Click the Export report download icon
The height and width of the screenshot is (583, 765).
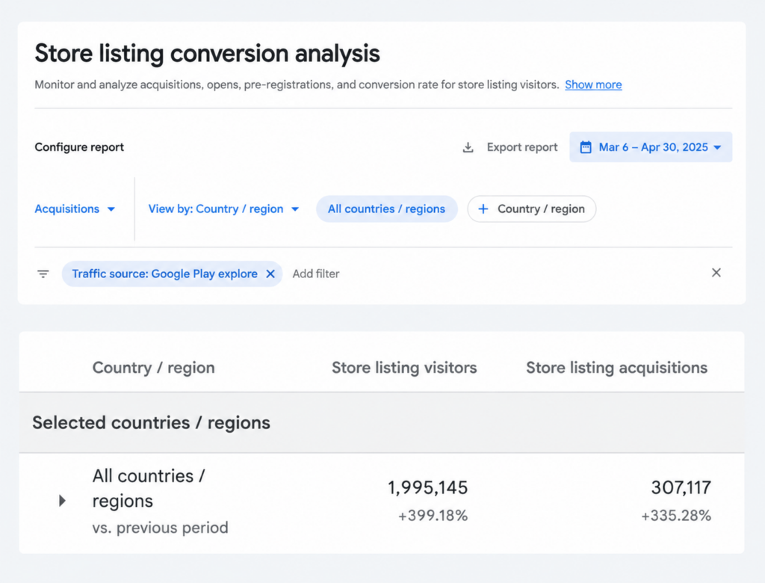(468, 147)
